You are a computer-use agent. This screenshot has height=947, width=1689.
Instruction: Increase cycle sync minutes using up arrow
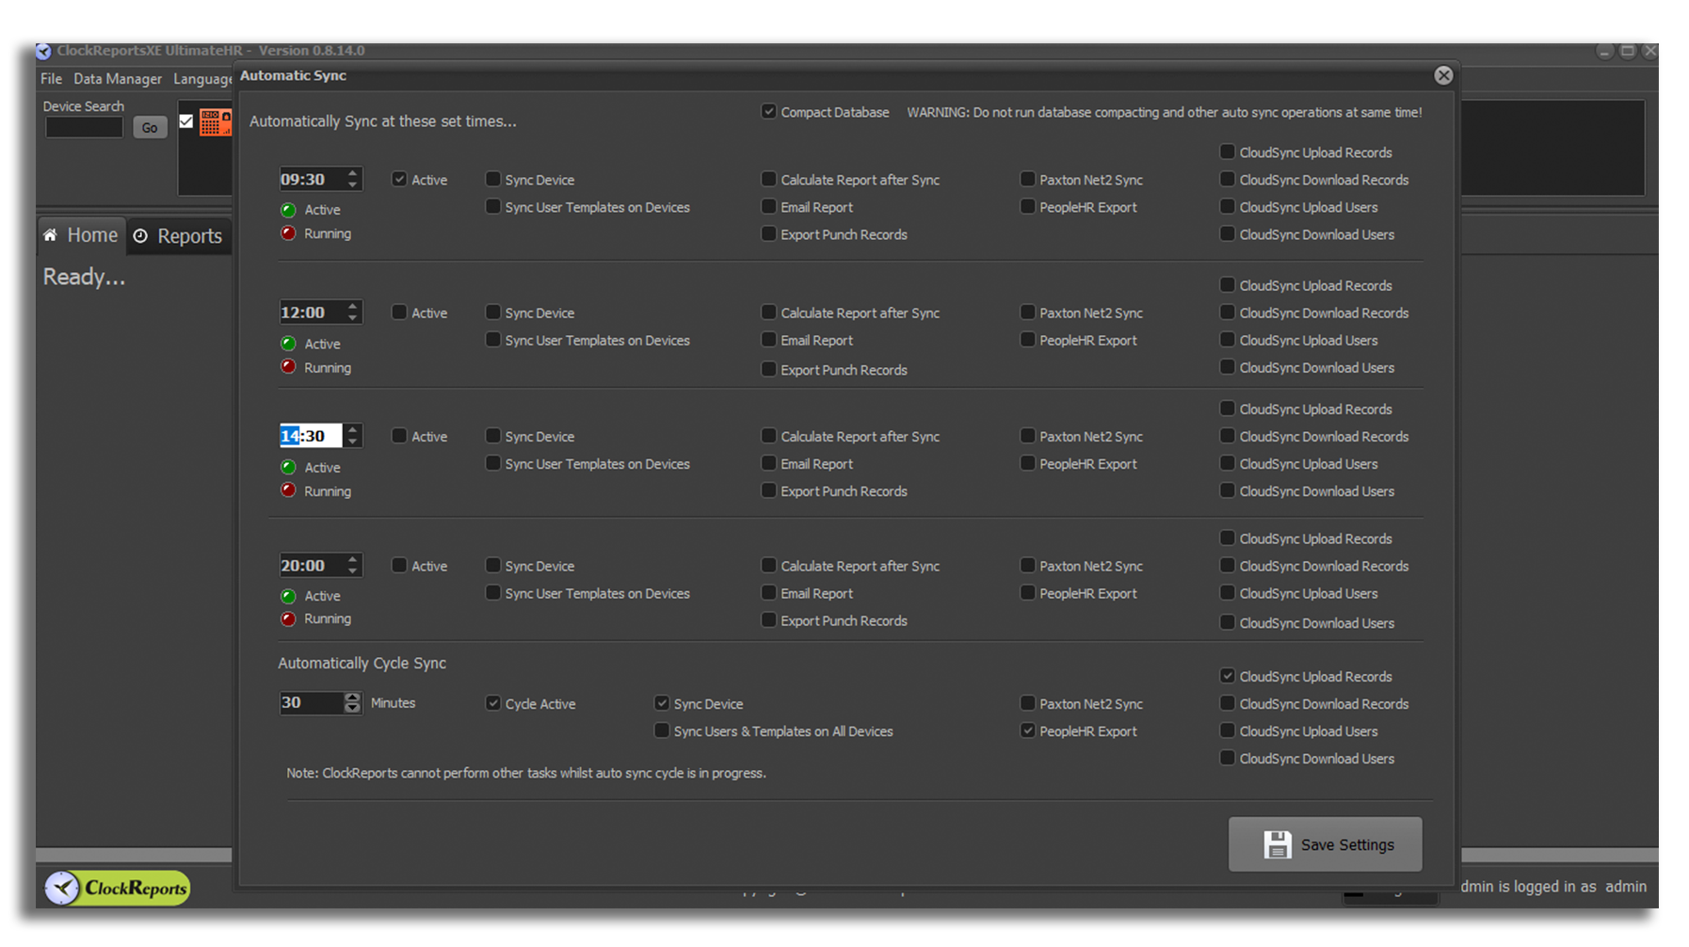click(352, 698)
